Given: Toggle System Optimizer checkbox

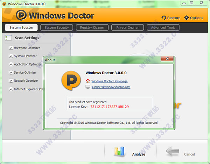Looking at the screenshot, I should (x=11, y=56).
